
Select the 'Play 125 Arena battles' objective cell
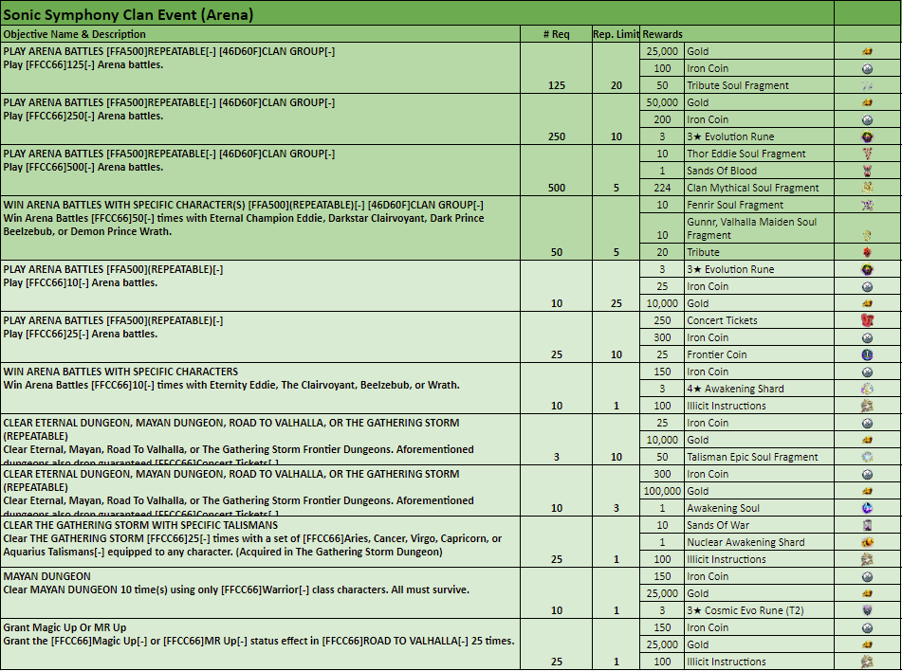pos(261,68)
